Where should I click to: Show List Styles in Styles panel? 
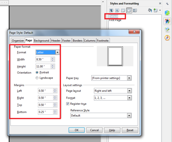[135, 10]
